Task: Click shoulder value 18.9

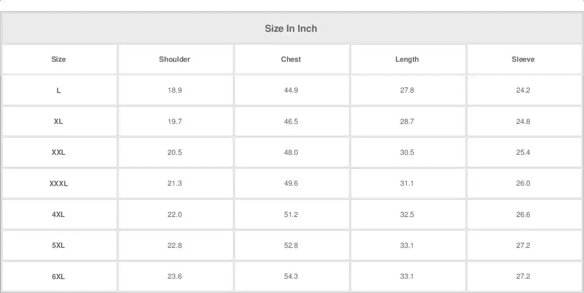Action: pyautogui.click(x=174, y=90)
